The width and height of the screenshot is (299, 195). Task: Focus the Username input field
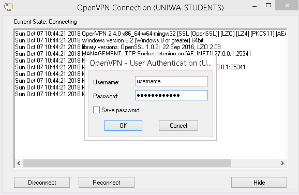pyautogui.click(x=171, y=81)
